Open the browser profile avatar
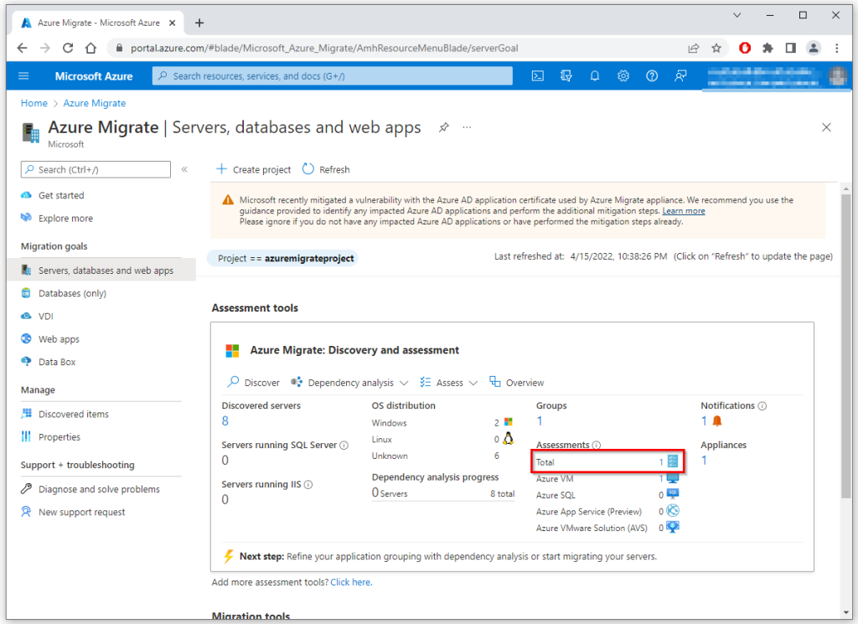This screenshot has height=624, width=858. (x=814, y=48)
